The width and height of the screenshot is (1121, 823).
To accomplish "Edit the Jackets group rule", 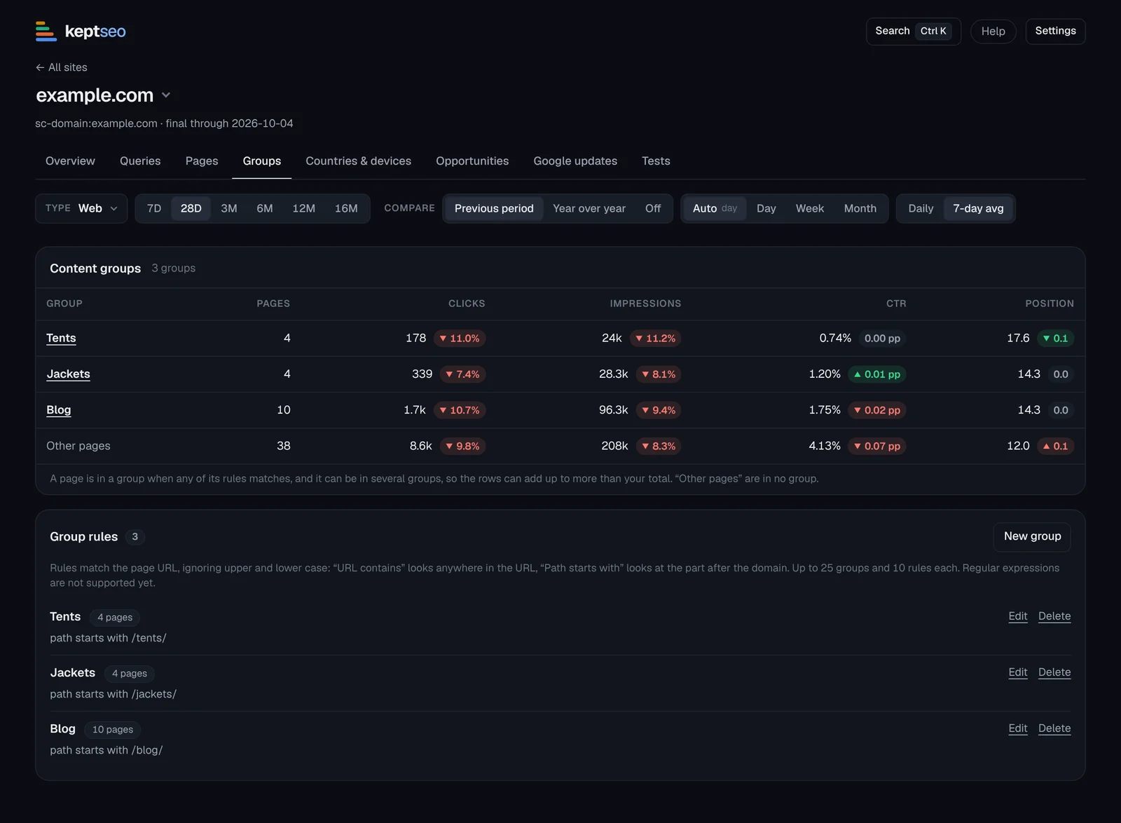I will click(1018, 672).
